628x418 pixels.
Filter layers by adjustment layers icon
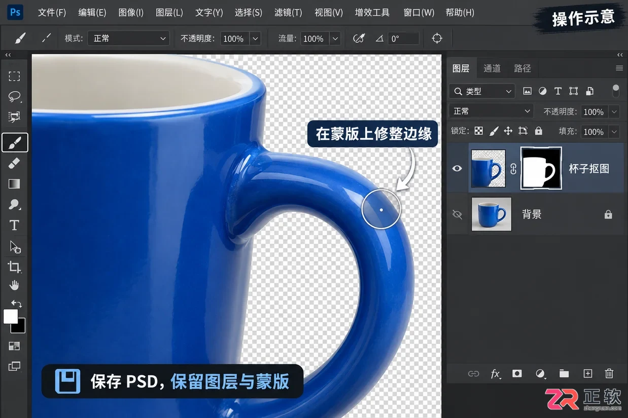(x=543, y=91)
